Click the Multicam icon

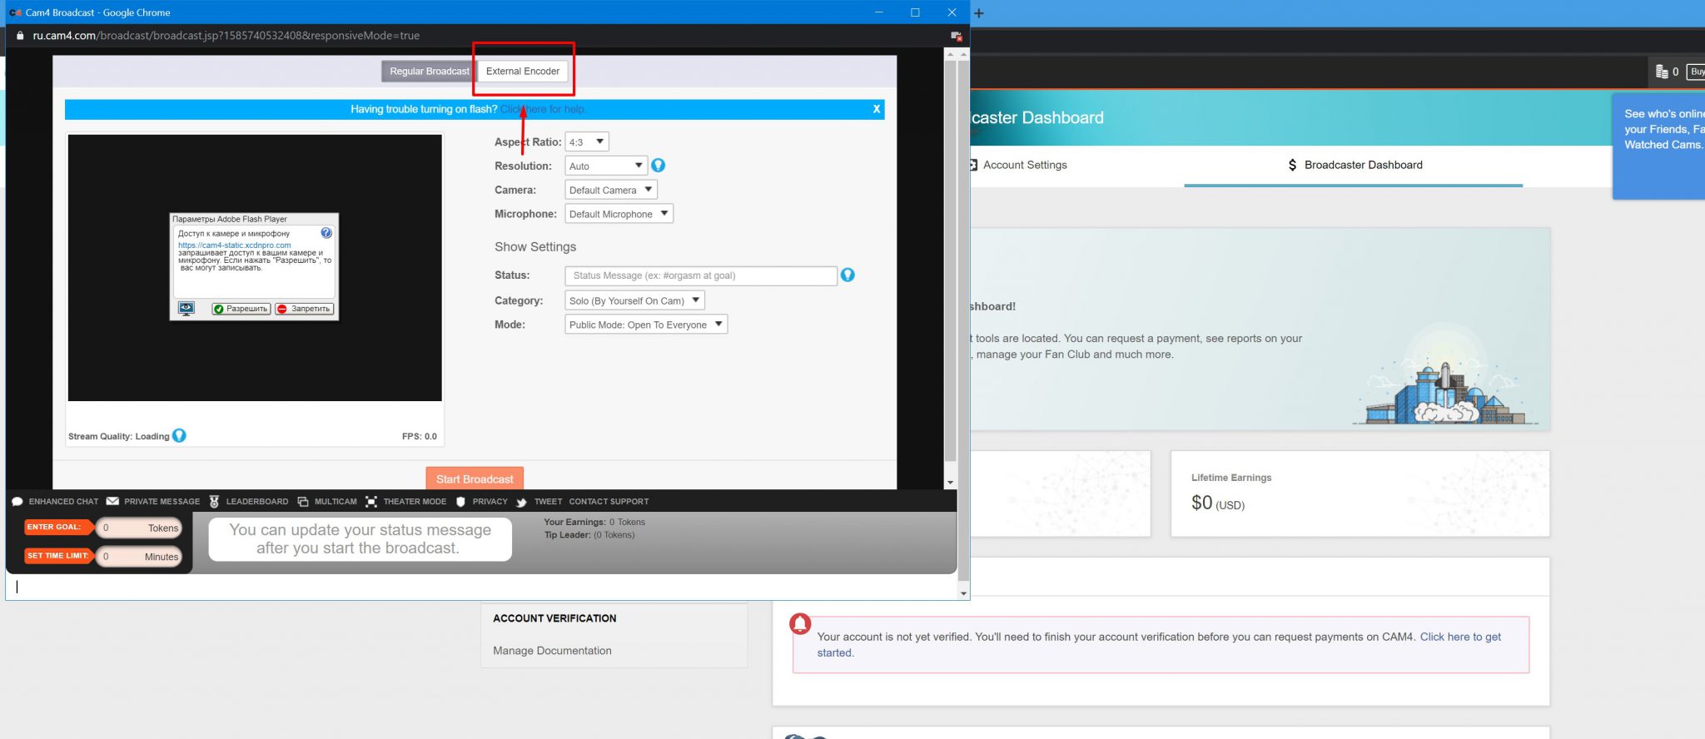click(303, 502)
